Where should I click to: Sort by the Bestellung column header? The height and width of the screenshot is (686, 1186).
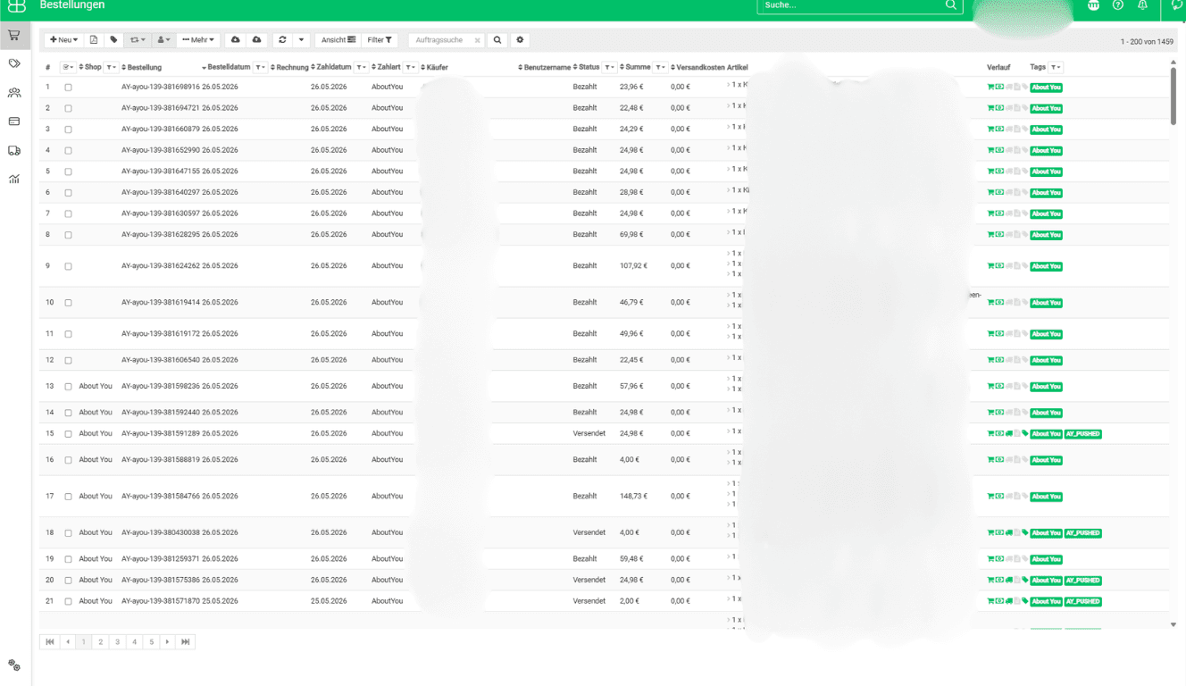pos(142,67)
